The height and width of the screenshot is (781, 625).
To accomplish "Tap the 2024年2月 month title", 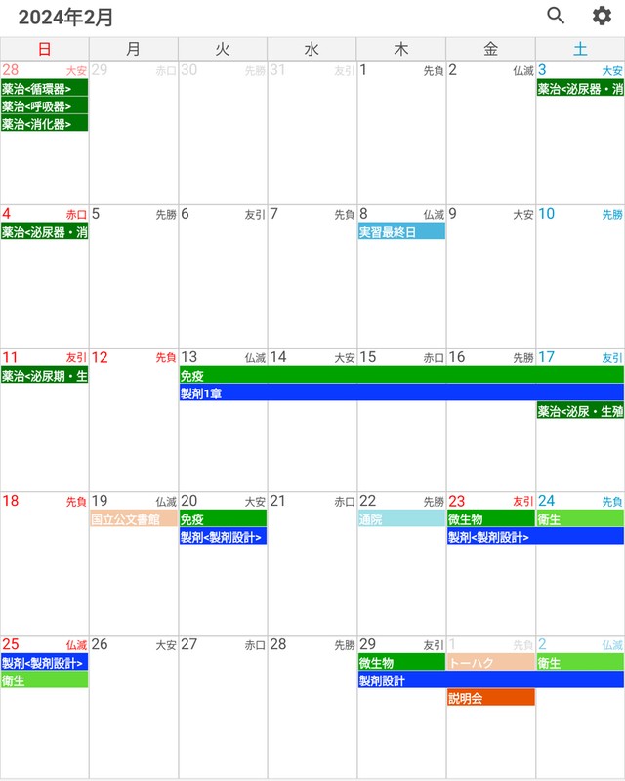I will 65,18.
